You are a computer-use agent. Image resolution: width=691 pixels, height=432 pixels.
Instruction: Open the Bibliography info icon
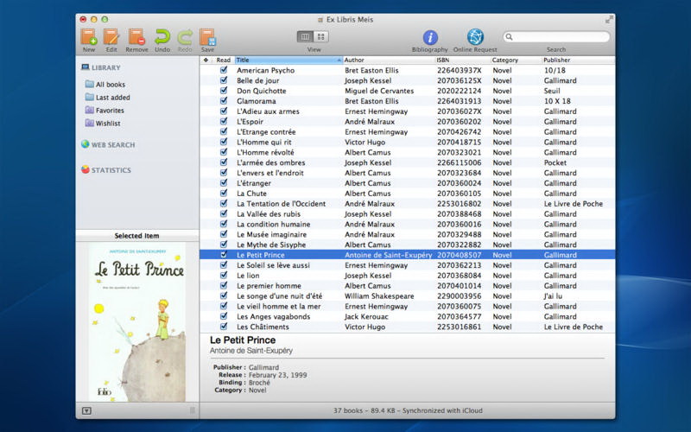click(429, 37)
